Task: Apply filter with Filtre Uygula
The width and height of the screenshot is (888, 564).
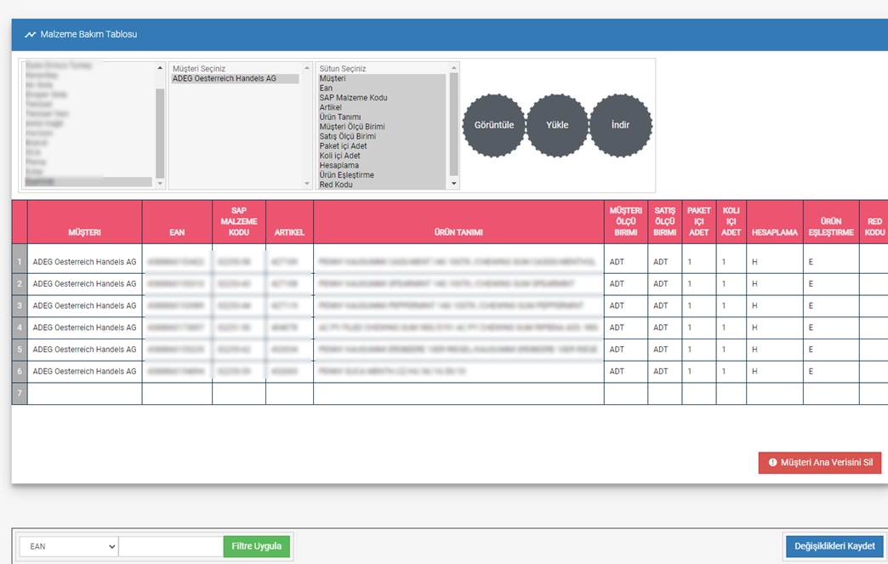Action: (x=257, y=546)
